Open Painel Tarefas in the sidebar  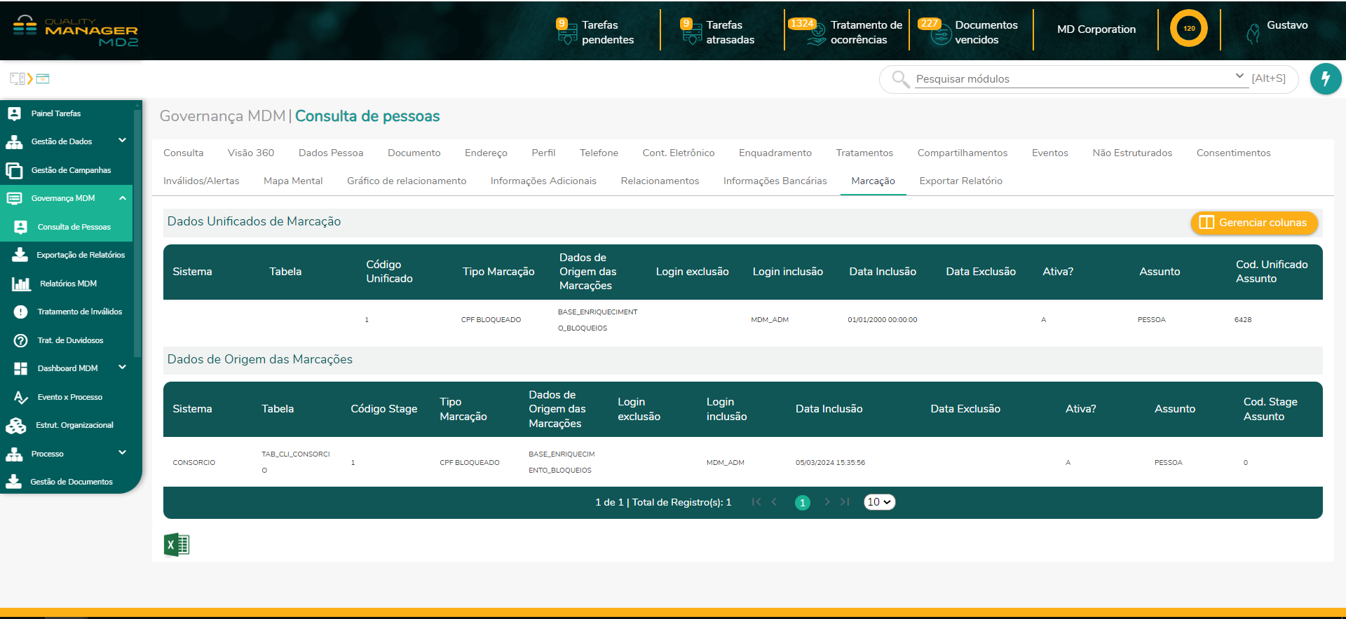[x=56, y=113]
